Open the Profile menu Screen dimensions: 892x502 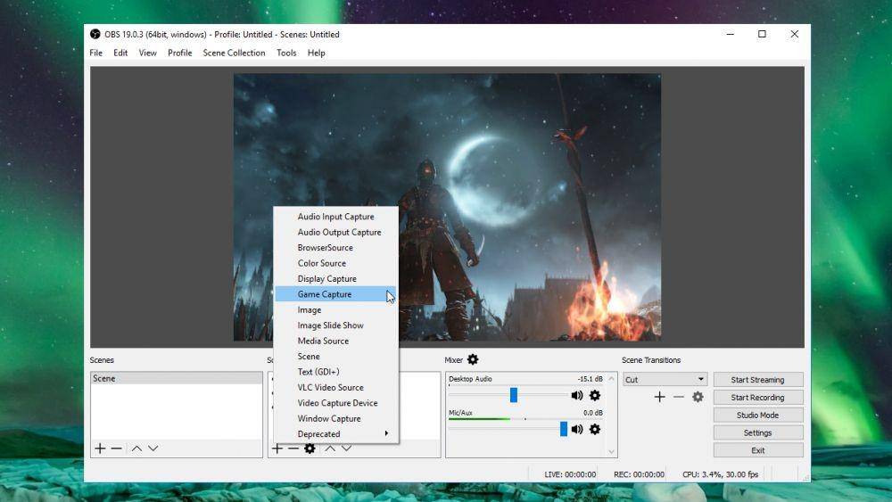tap(180, 53)
